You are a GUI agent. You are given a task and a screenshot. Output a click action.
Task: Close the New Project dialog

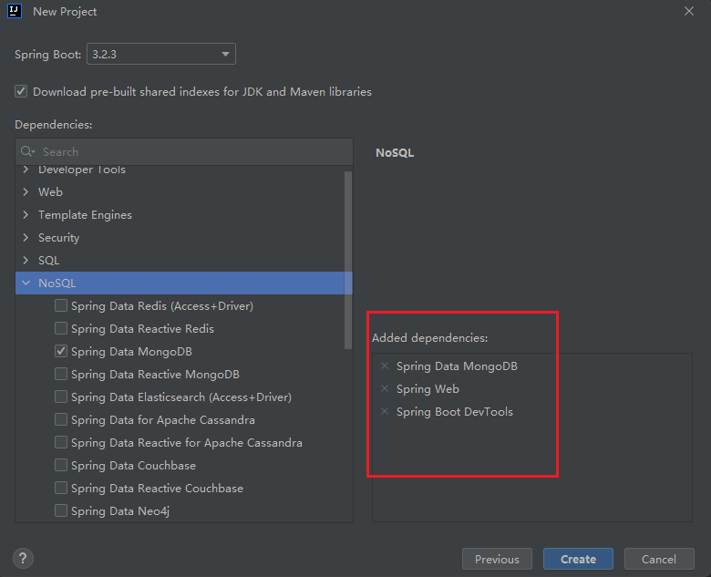(689, 11)
